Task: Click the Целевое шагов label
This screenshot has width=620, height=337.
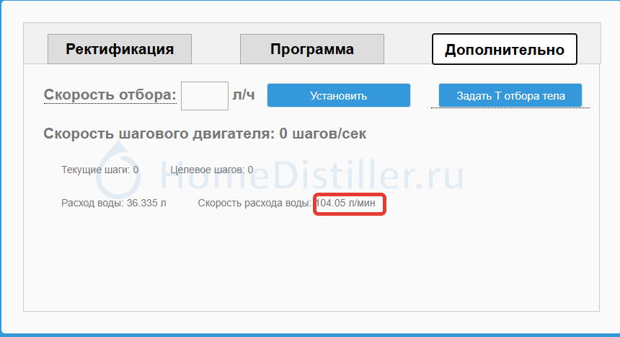Action: tap(207, 170)
